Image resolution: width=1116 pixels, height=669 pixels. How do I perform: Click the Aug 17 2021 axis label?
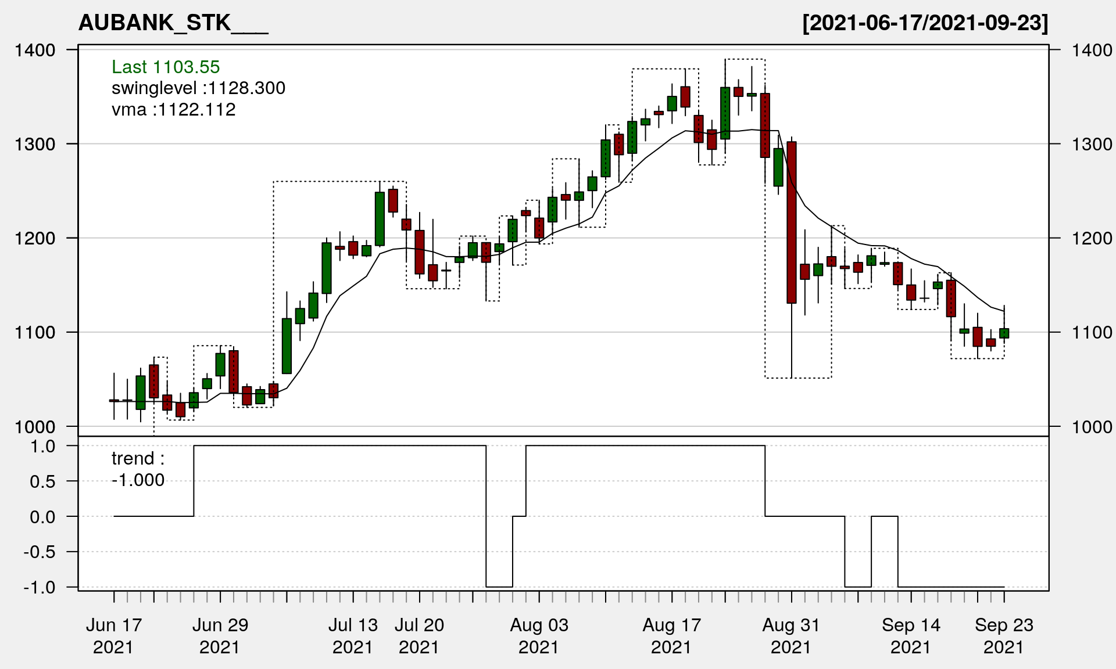tap(671, 636)
